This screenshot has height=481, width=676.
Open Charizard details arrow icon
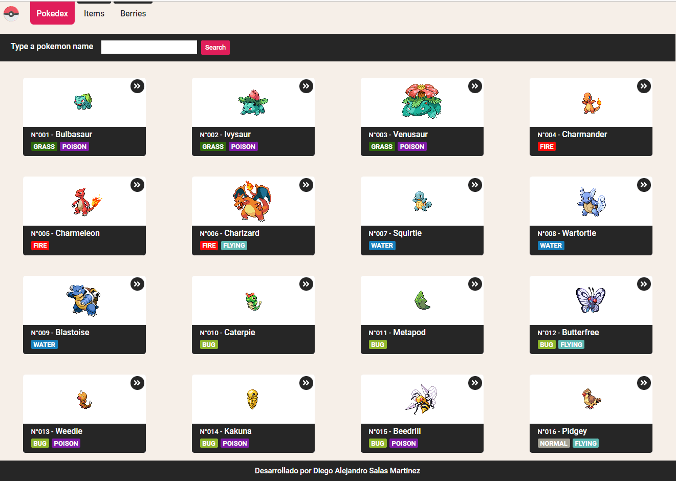point(306,185)
